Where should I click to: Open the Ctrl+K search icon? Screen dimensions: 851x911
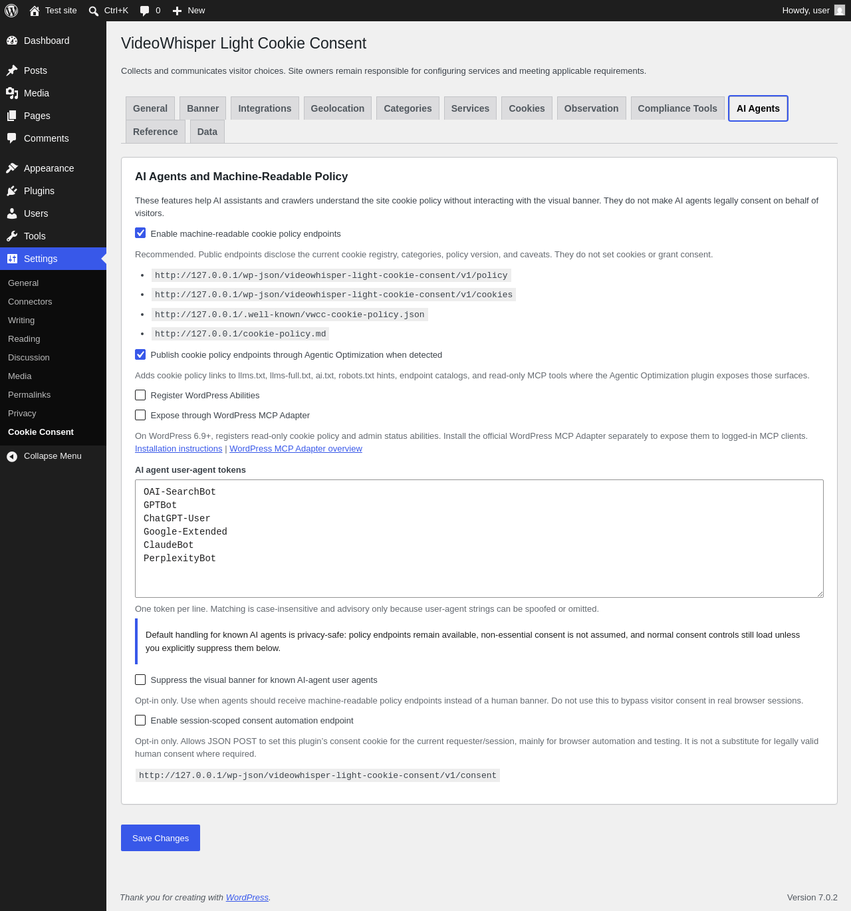coord(94,11)
